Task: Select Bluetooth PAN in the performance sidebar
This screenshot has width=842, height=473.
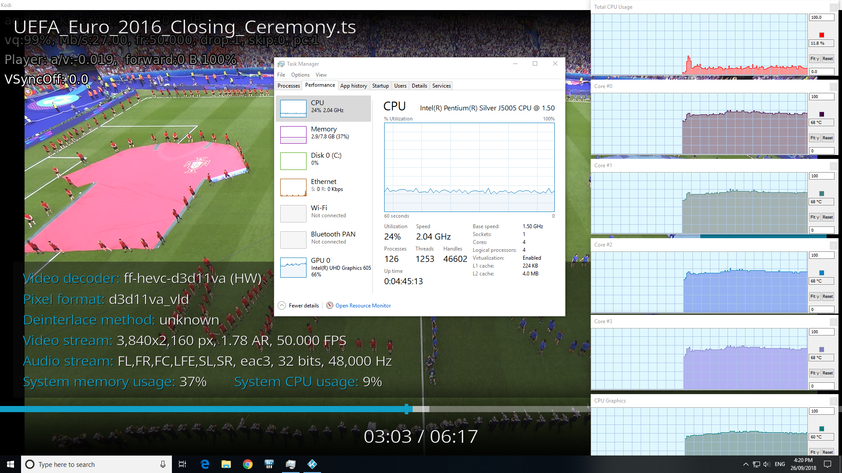Action: (x=323, y=240)
